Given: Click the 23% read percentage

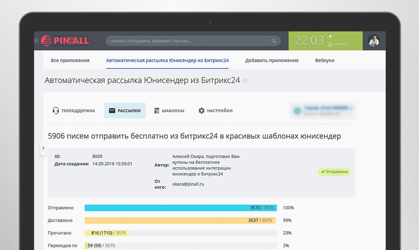Looking at the screenshot, I should pyautogui.click(x=287, y=233).
